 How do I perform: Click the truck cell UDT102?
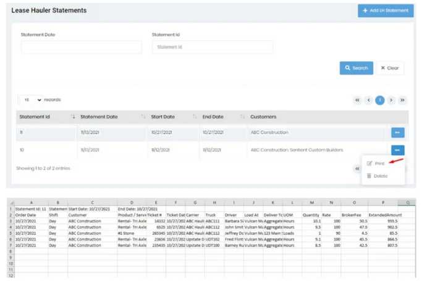(x=214, y=240)
